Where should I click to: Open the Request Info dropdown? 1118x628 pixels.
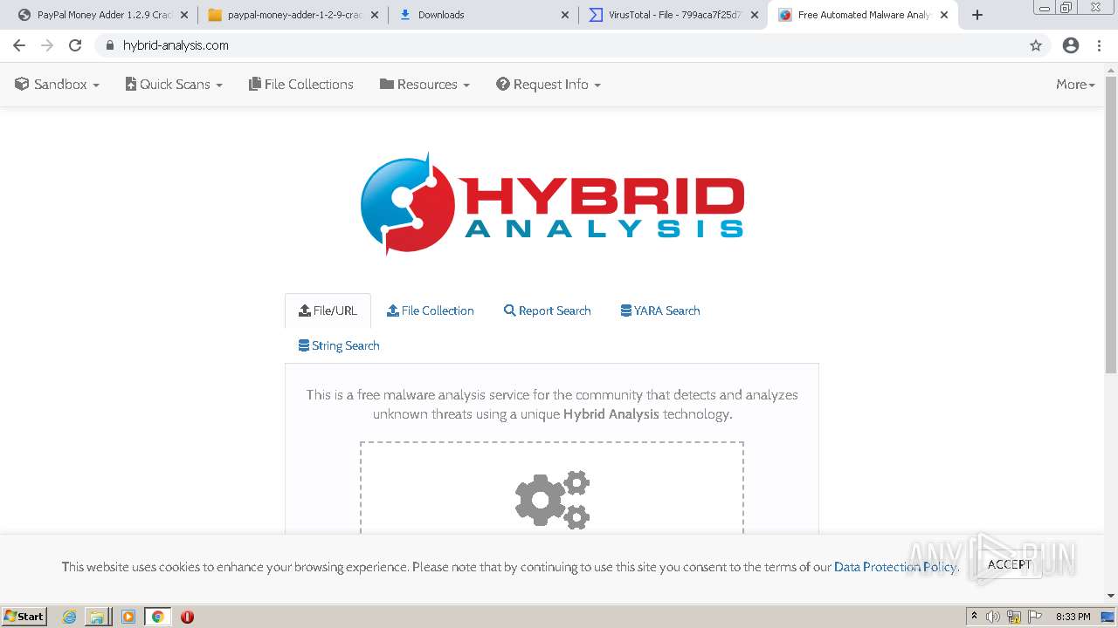[549, 85]
